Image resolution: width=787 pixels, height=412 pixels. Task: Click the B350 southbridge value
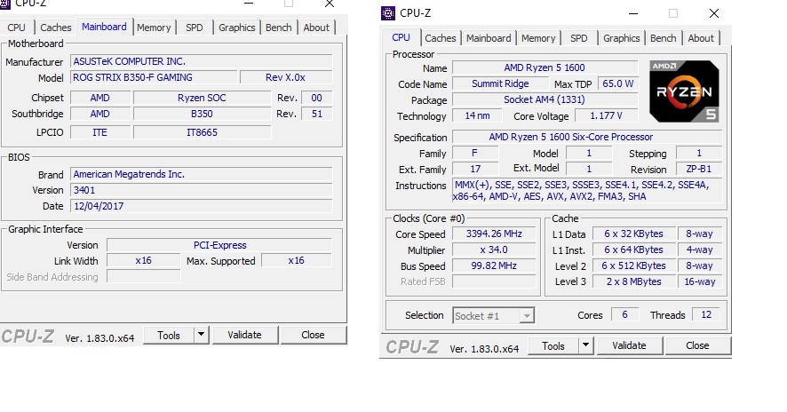(x=202, y=114)
